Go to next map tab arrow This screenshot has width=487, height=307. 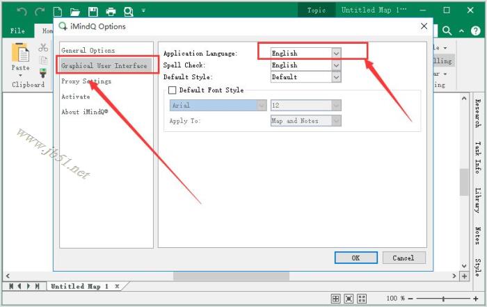[29, 286]
